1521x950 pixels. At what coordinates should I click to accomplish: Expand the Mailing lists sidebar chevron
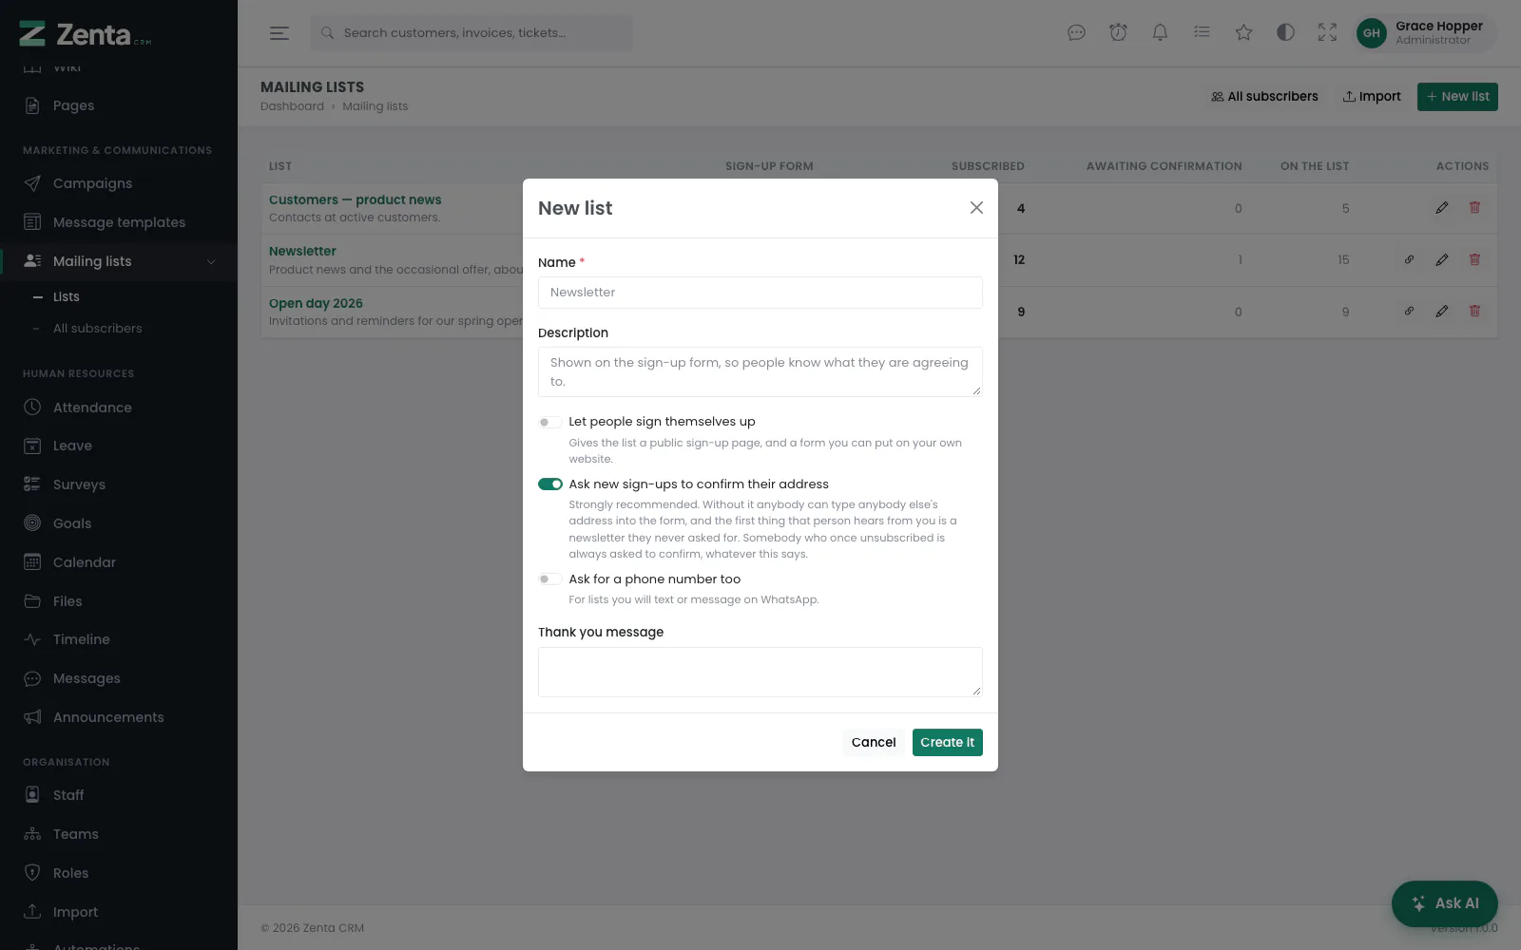pos(211,262)
